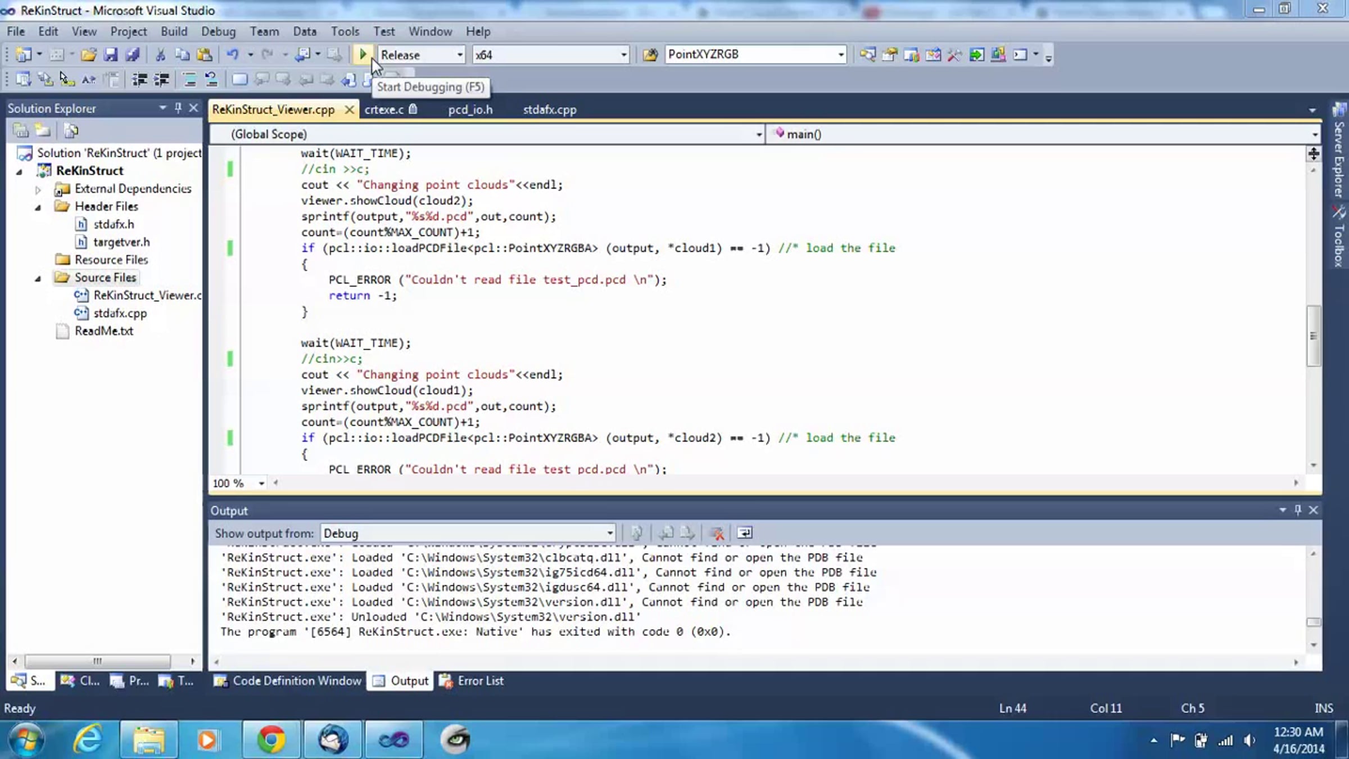This screenshot has width=1349, height=759.
Task: Open the Properties Window toolbar icon
Action: (889, 55)
